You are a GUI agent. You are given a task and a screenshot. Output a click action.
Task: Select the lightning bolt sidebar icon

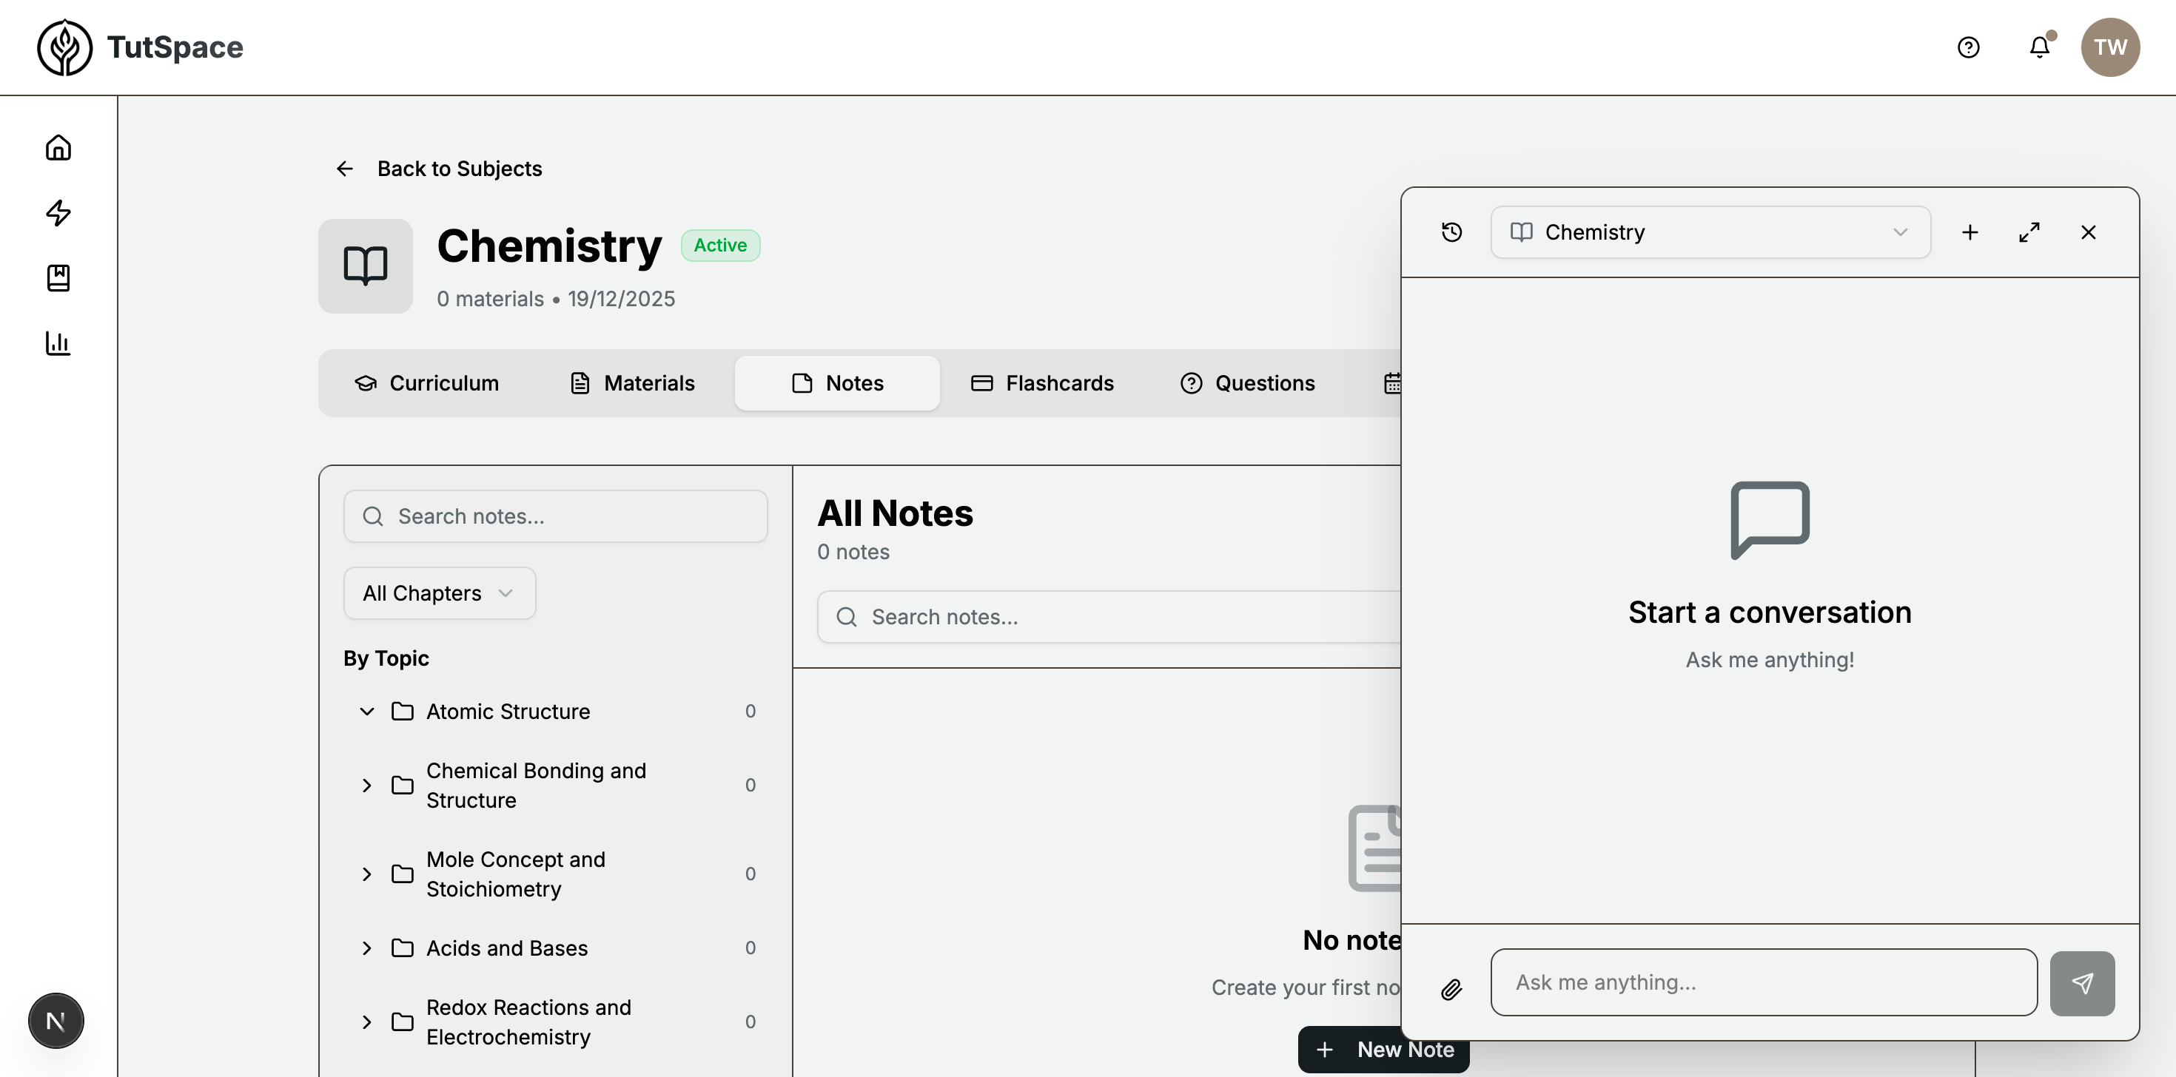(x=58, y=213)
